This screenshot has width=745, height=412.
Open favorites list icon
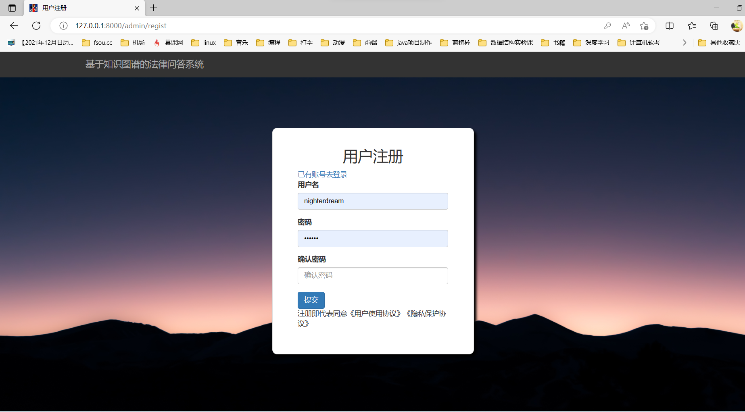pyautogui.click(x=692, y=26)
